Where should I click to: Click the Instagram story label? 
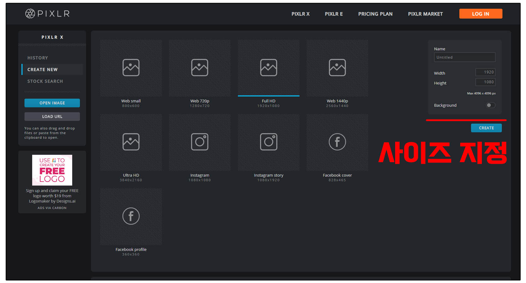click(x=268, y=175)
